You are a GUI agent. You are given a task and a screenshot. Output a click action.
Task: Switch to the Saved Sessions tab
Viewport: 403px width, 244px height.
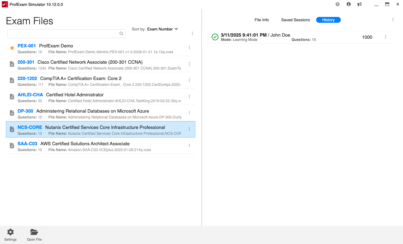[295, 20]
